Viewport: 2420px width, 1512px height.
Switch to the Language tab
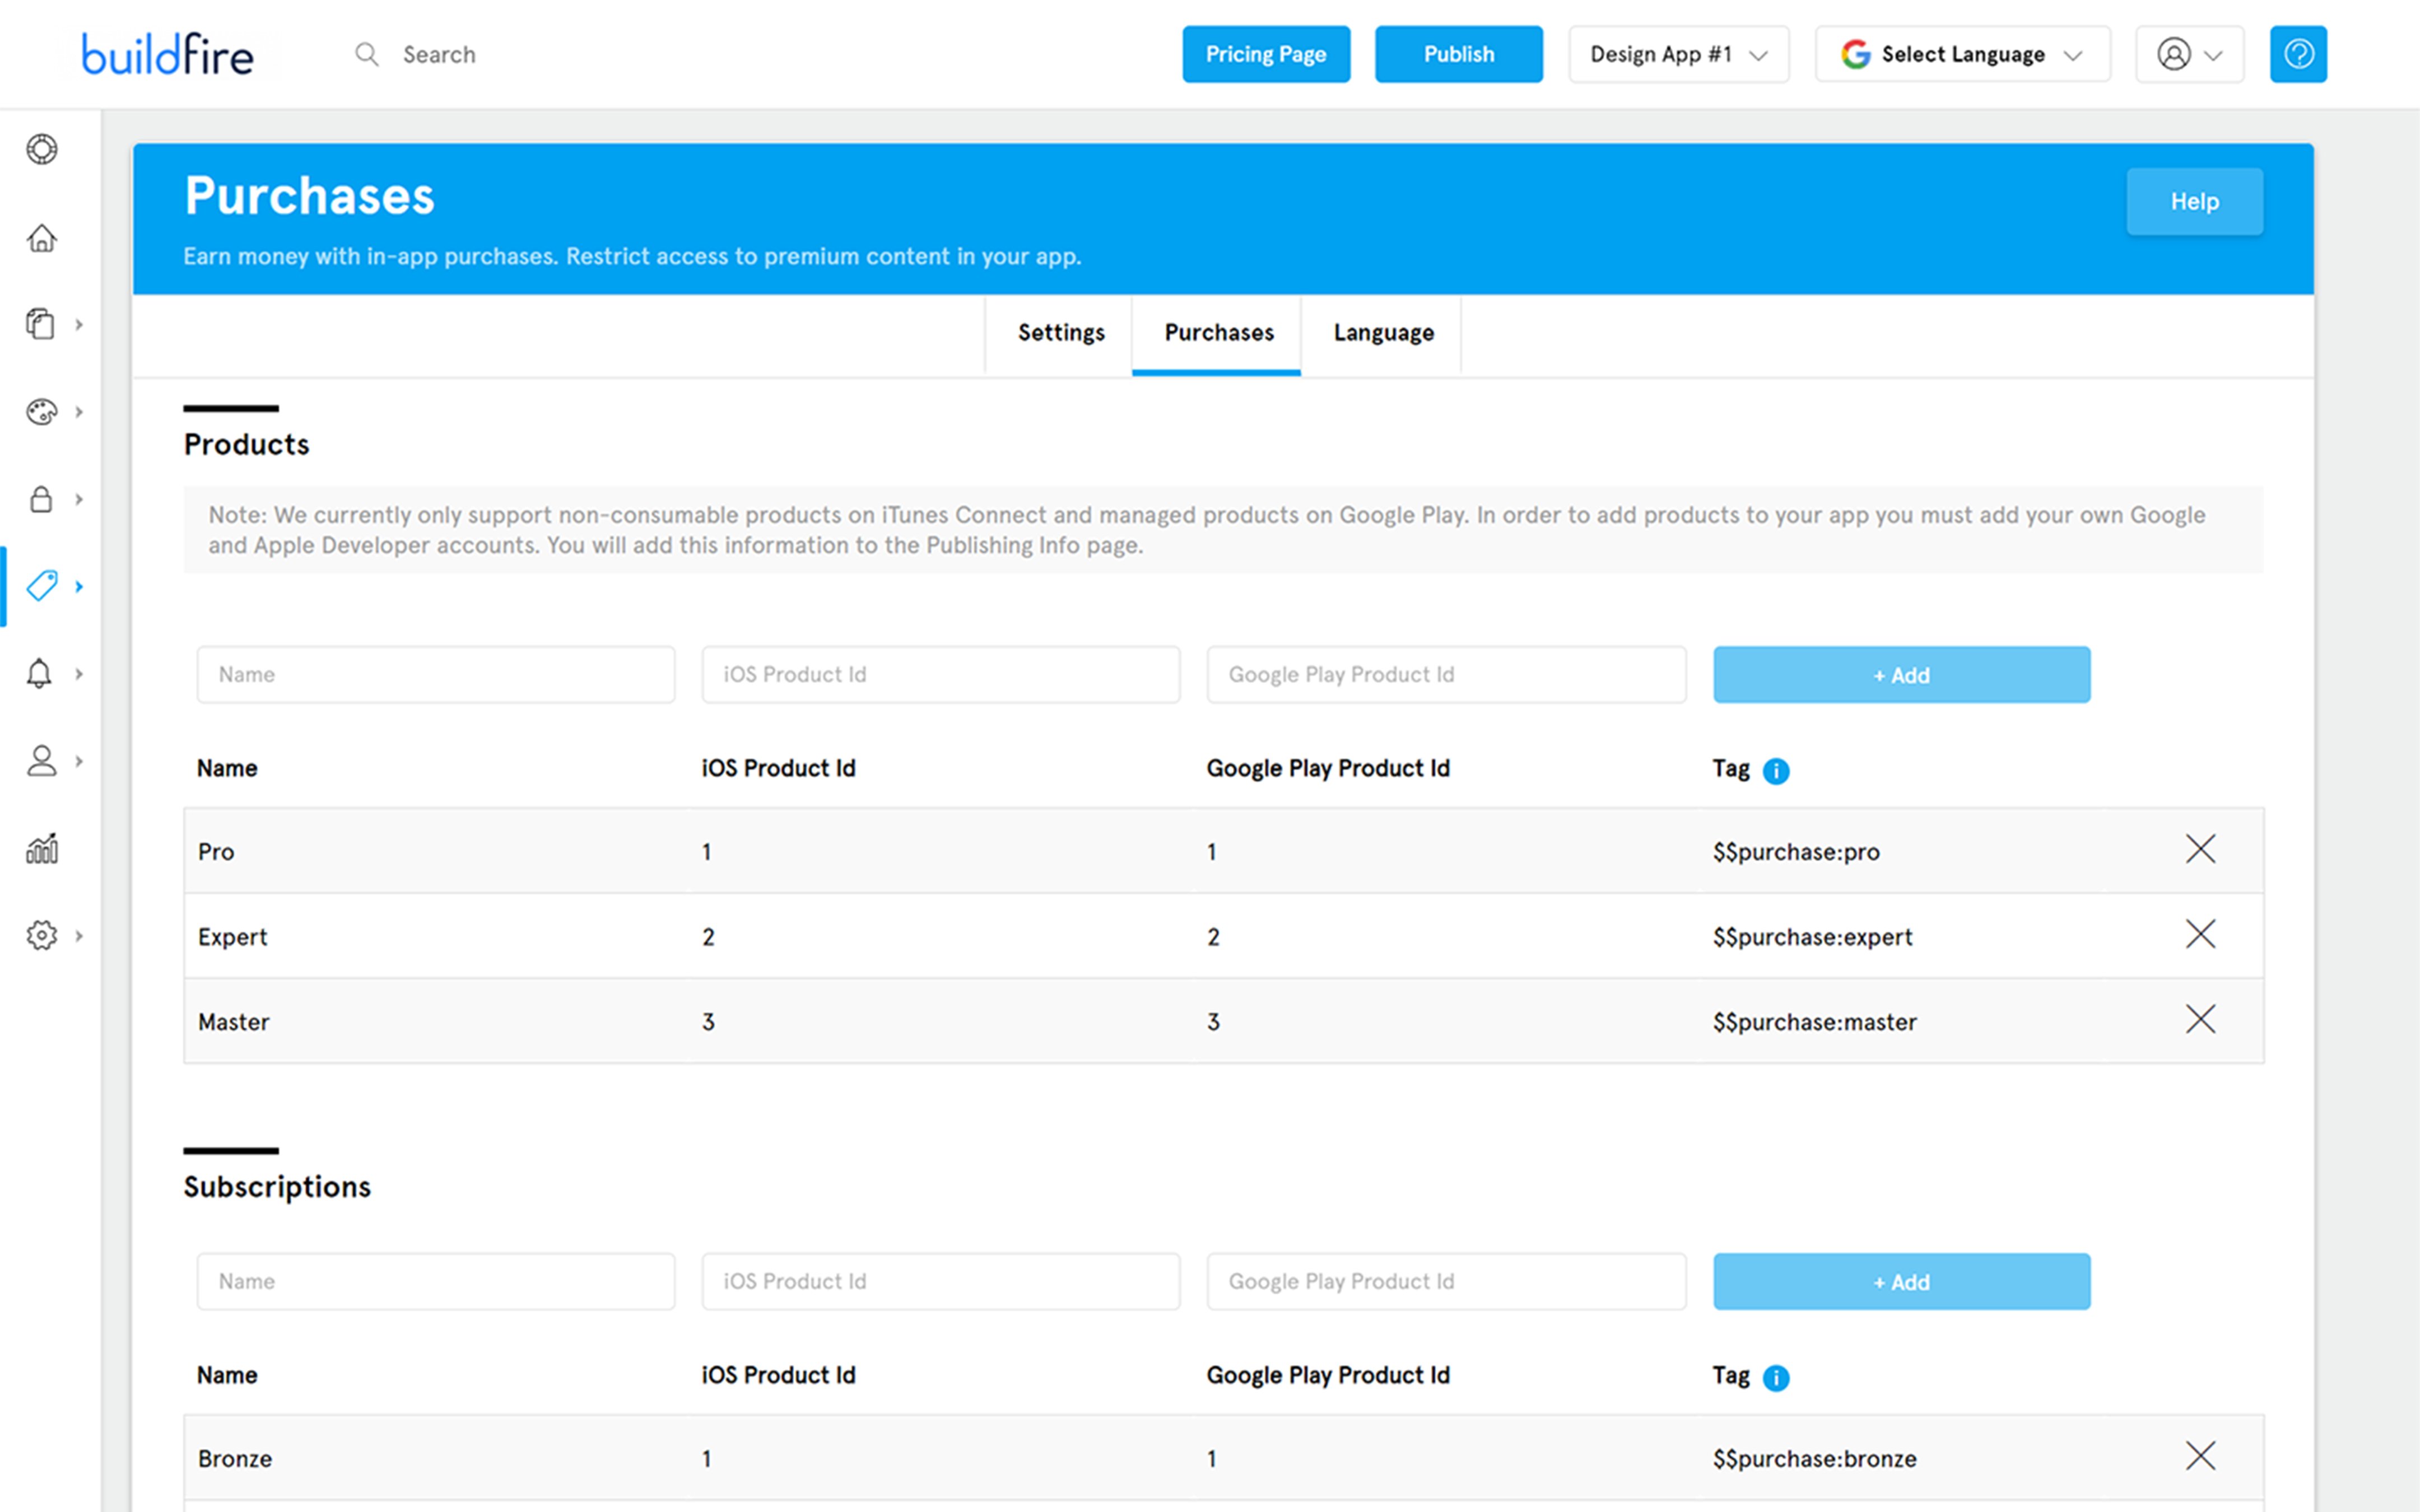tap(1382, 333)
